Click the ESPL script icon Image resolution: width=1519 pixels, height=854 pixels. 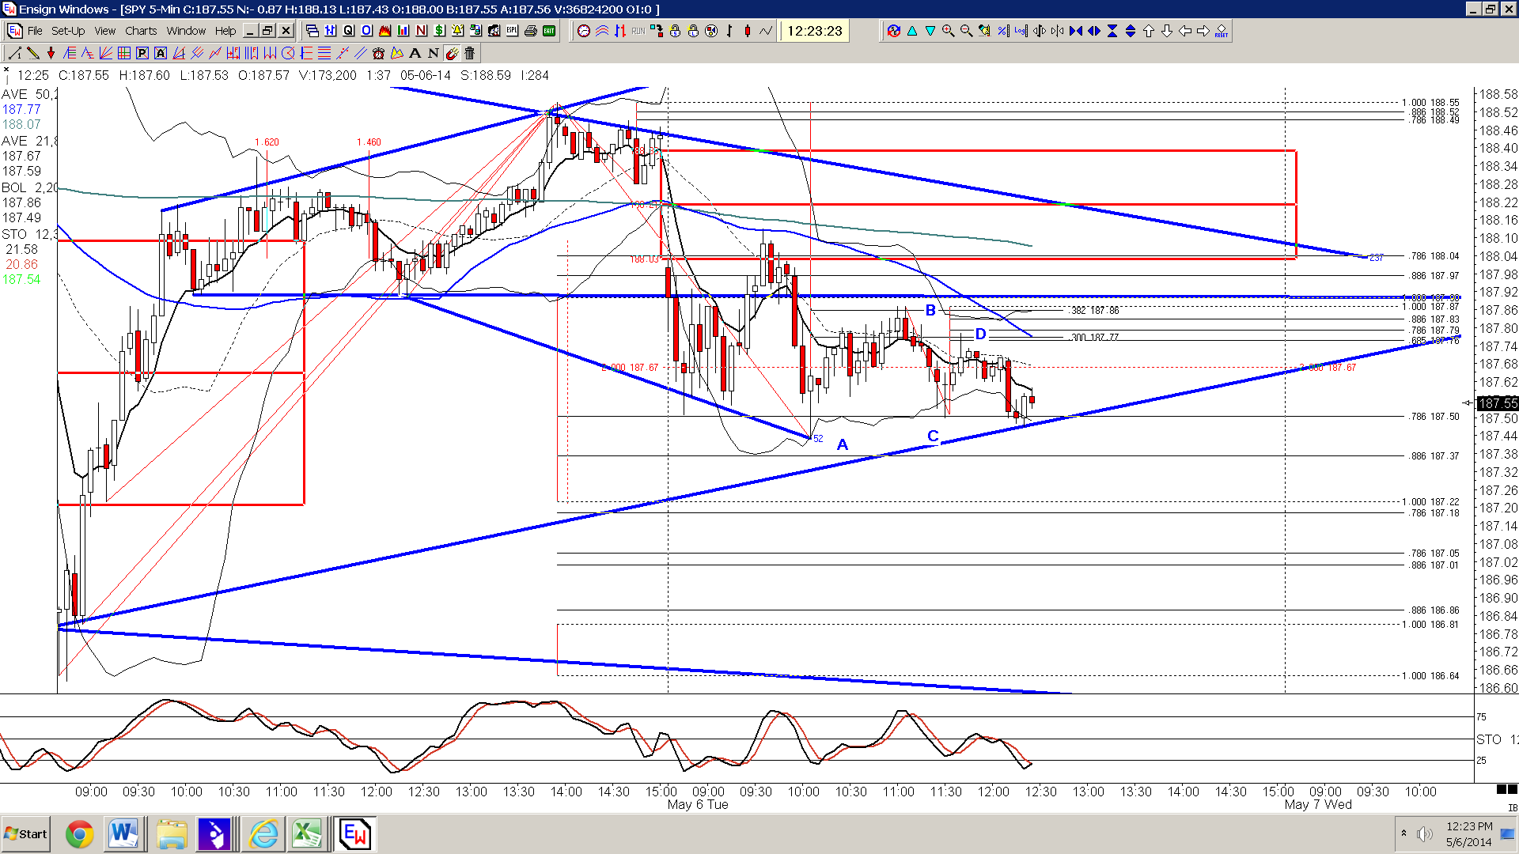(x=512, y=31)
